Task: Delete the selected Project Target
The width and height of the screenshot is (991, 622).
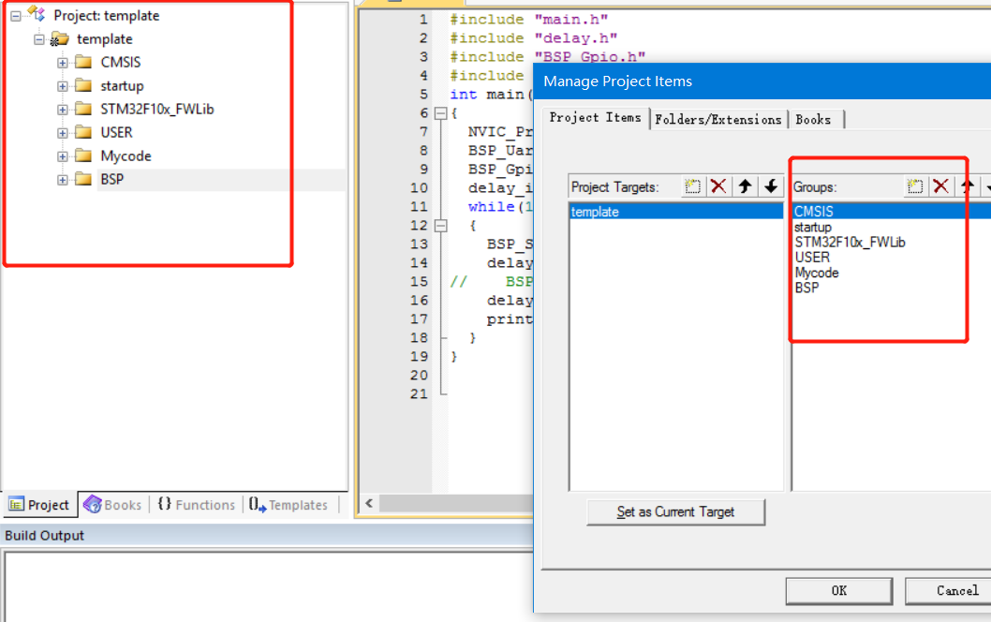Action: (718, 186)
